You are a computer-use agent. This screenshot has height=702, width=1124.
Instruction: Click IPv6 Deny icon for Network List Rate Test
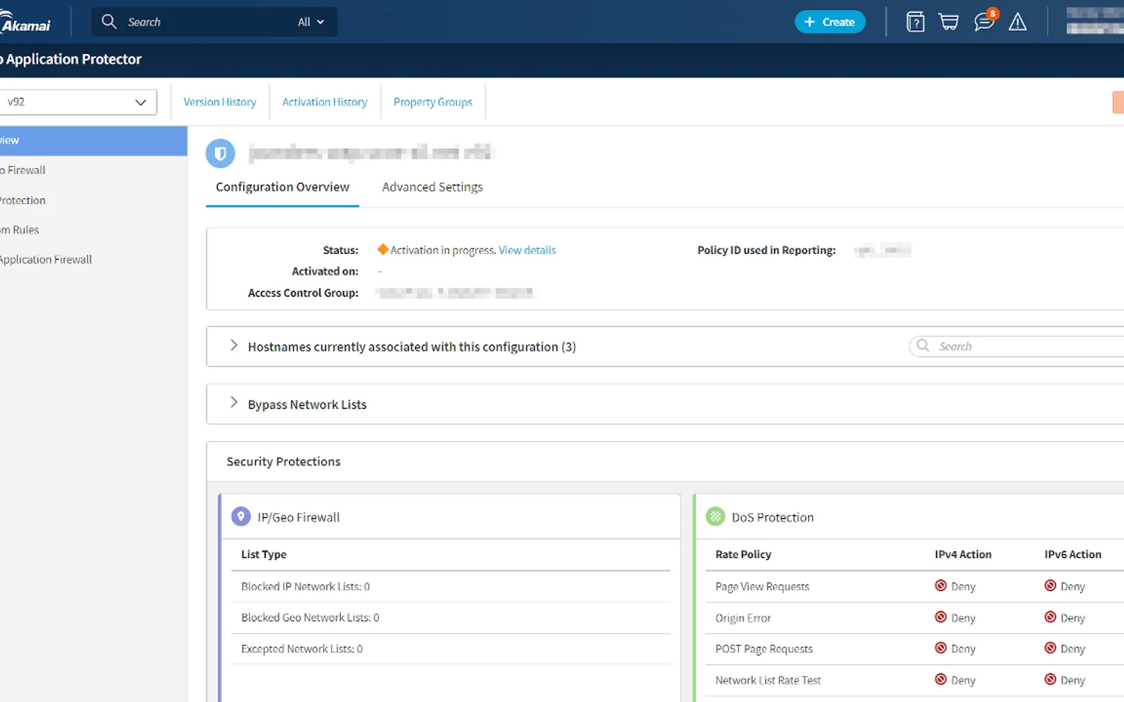click(x=1050, y=680)
